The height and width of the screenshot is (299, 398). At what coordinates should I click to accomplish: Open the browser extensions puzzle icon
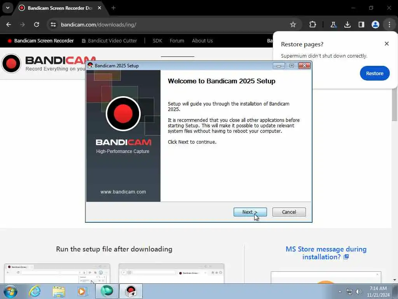pyautogui.click(x=313, y=25)
